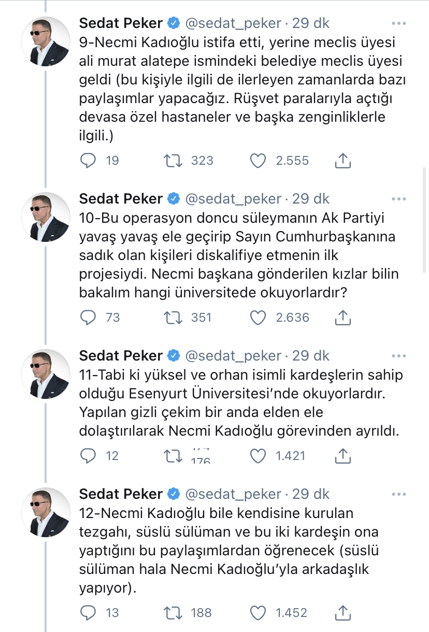This screenshot has height=632, width=429.
Task: Open Sedat Peker name link on tweet 11
Action: point(121,356)
